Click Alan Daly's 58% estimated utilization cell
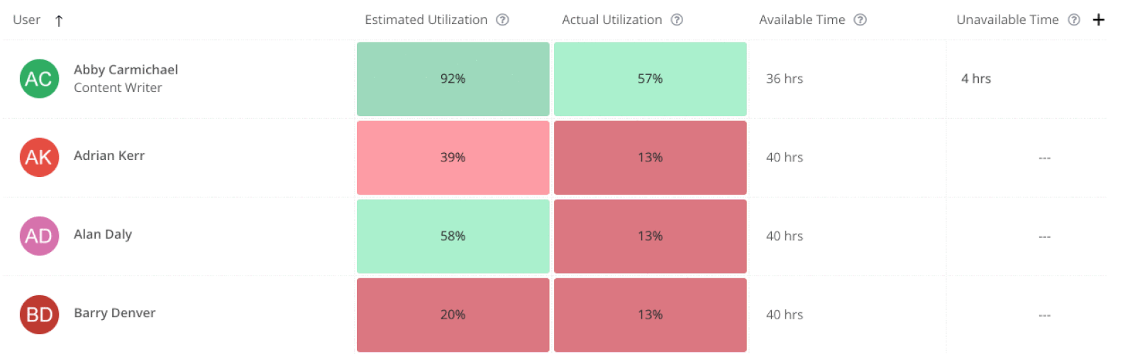1135x354 pixels. (453, 236)
